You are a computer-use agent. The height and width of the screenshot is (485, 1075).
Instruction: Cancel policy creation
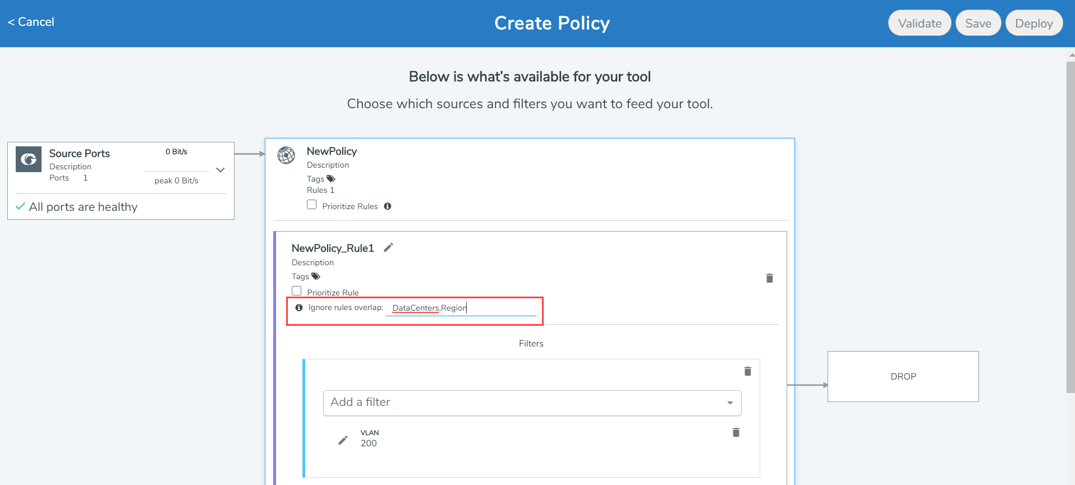click(x=31, y=22)
